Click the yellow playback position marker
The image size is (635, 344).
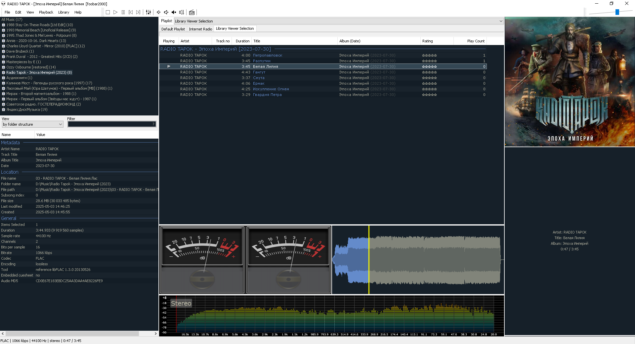[x=369, y=260]
